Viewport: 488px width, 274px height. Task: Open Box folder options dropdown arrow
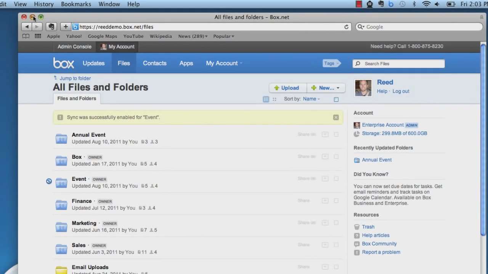coord(325,156)
